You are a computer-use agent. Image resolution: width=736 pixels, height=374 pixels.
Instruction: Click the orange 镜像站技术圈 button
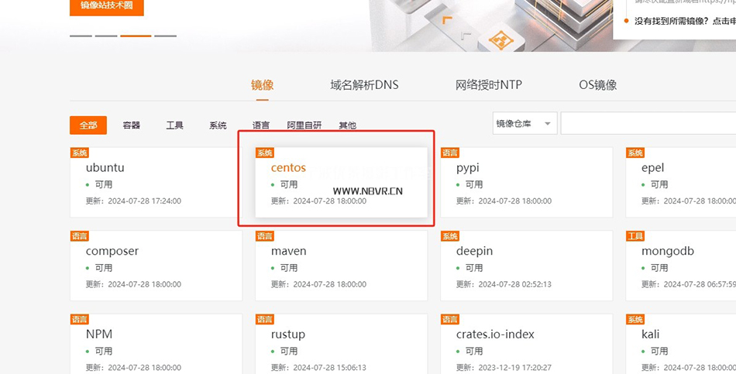tap(107, 6)
